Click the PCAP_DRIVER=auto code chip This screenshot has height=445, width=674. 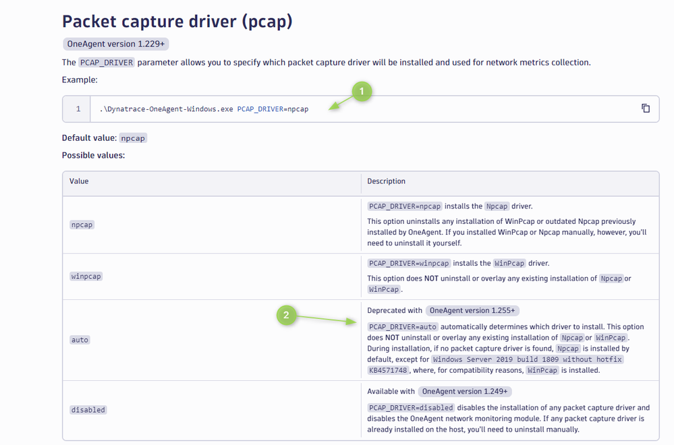401,327
